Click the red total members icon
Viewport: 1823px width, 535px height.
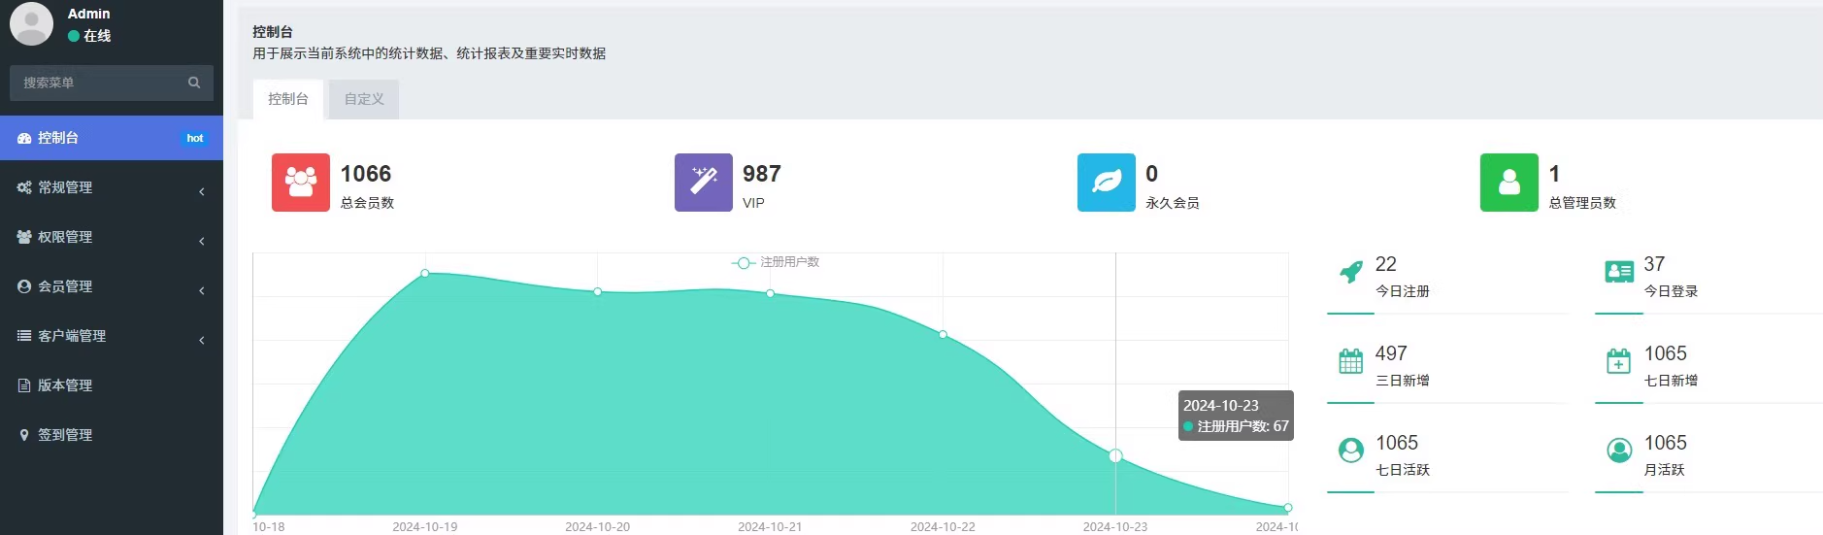[x=300, y=183]
